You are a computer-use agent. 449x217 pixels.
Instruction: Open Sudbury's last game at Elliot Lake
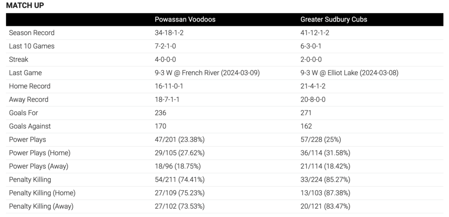[349, 73]
